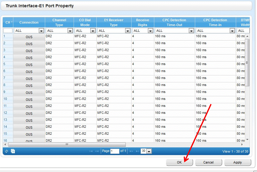Sort by CH column header
This screenshot has height=172, width=257.
point(8,22)
